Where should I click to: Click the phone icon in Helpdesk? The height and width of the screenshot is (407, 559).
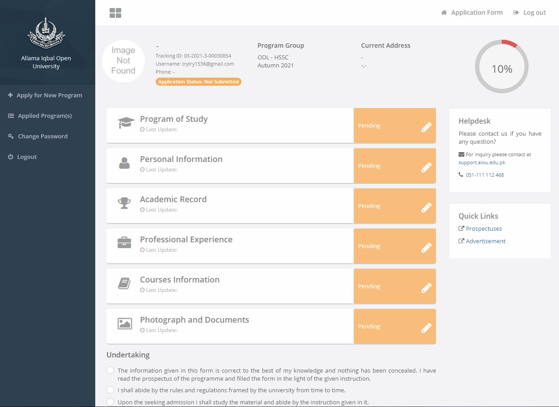coord(461,175)
